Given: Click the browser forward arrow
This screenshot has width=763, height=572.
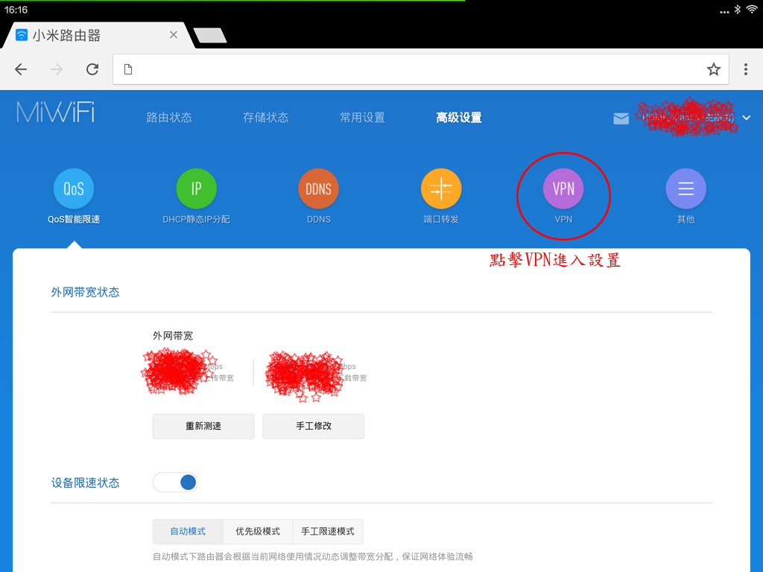Looking at the screenshot, I should (57, 69).
